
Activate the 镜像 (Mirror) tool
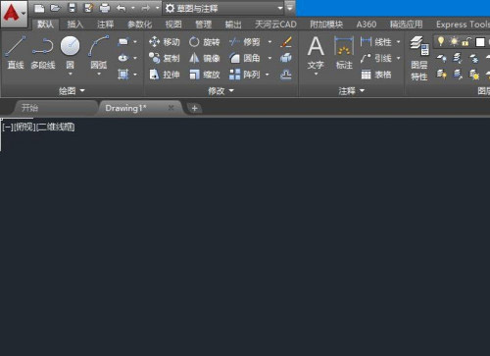point(204,58)
